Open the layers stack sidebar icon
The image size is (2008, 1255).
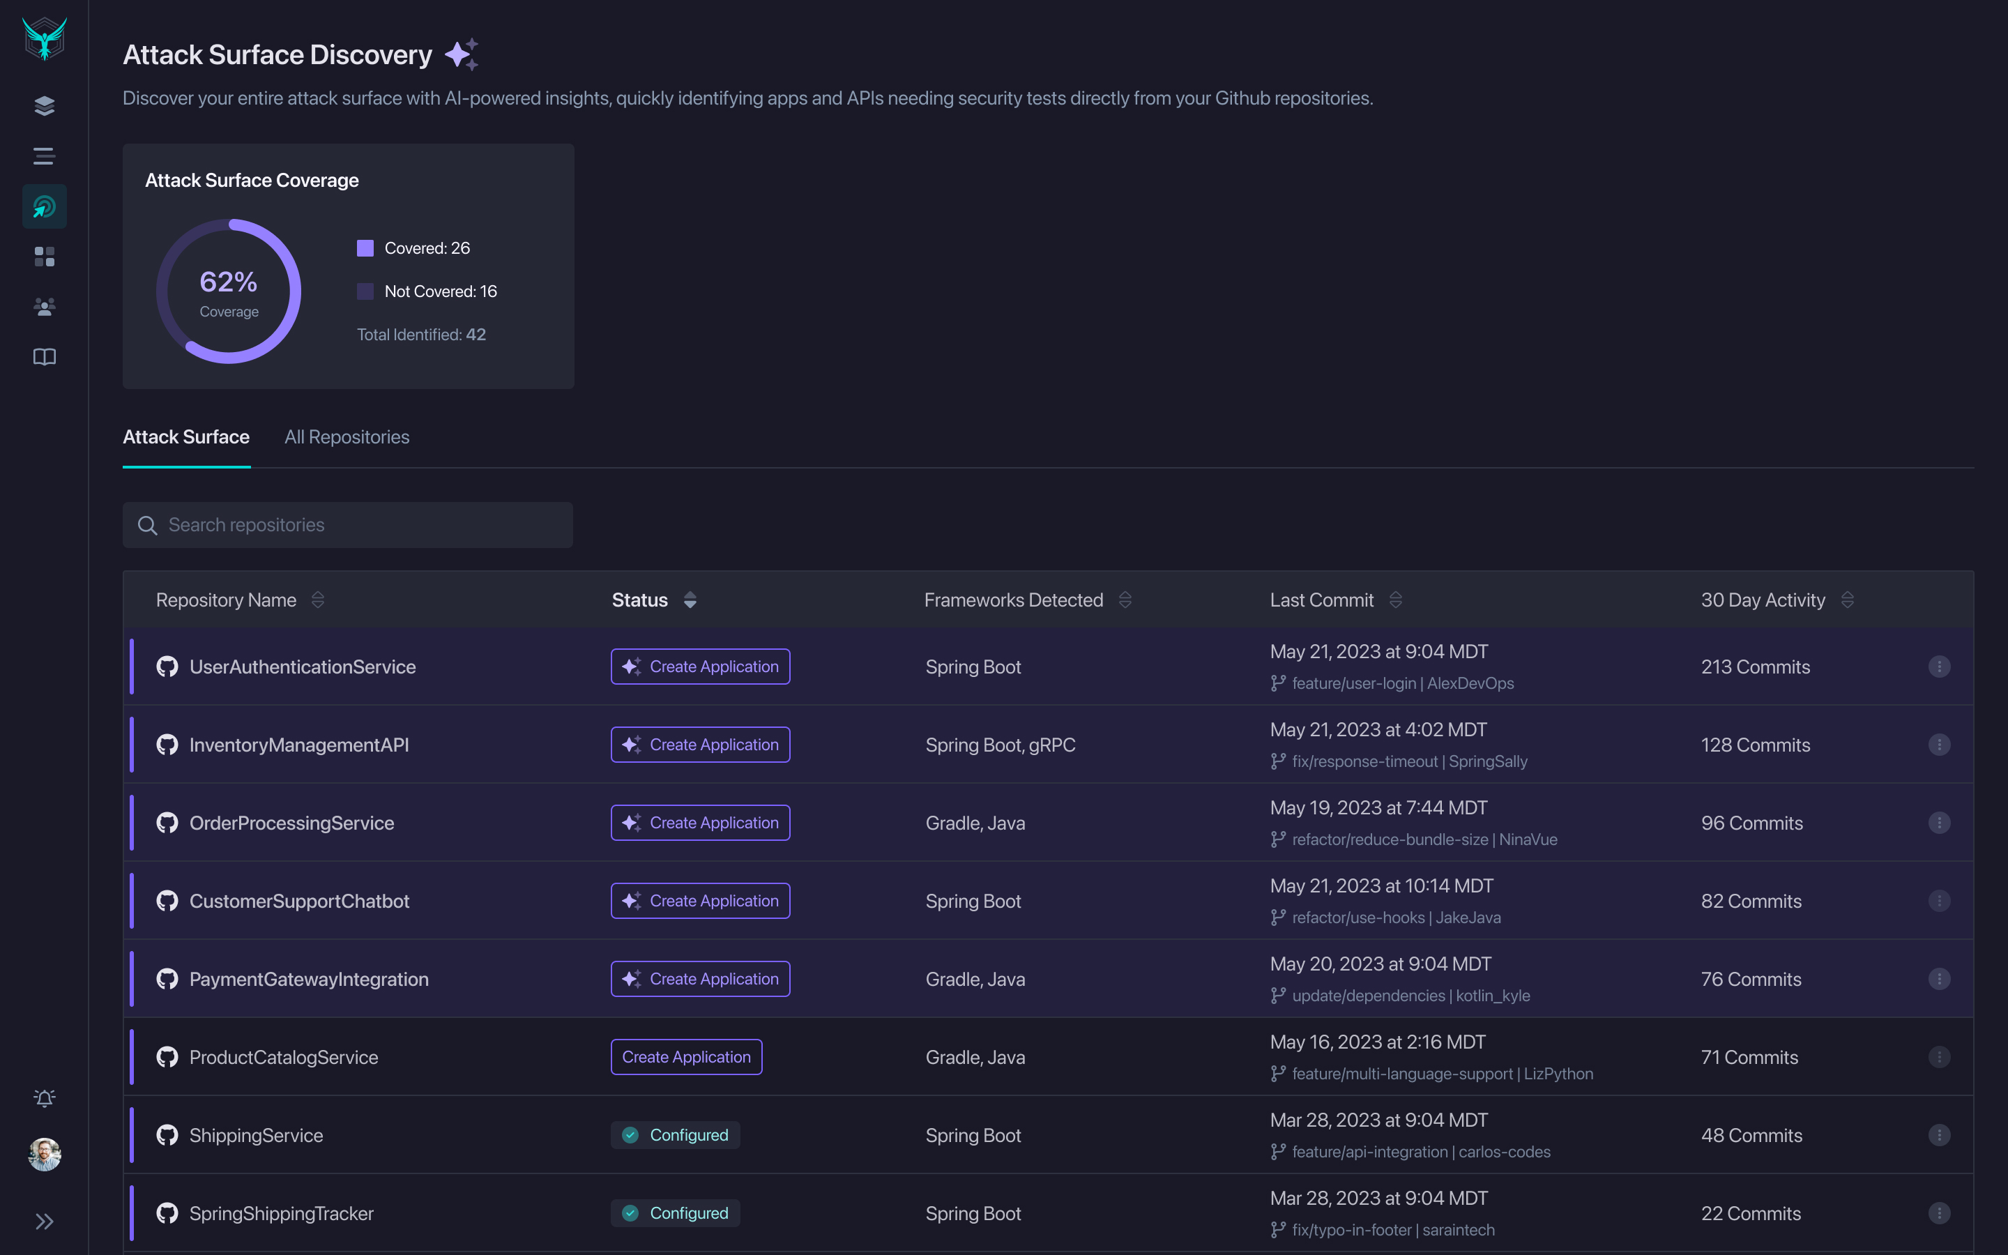coord(45,105)
